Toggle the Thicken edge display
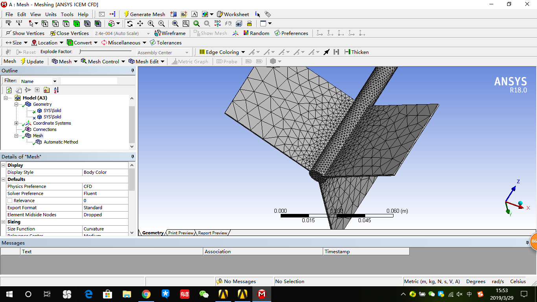The height and width of the screenshot is (302, 537). [357, 52]
